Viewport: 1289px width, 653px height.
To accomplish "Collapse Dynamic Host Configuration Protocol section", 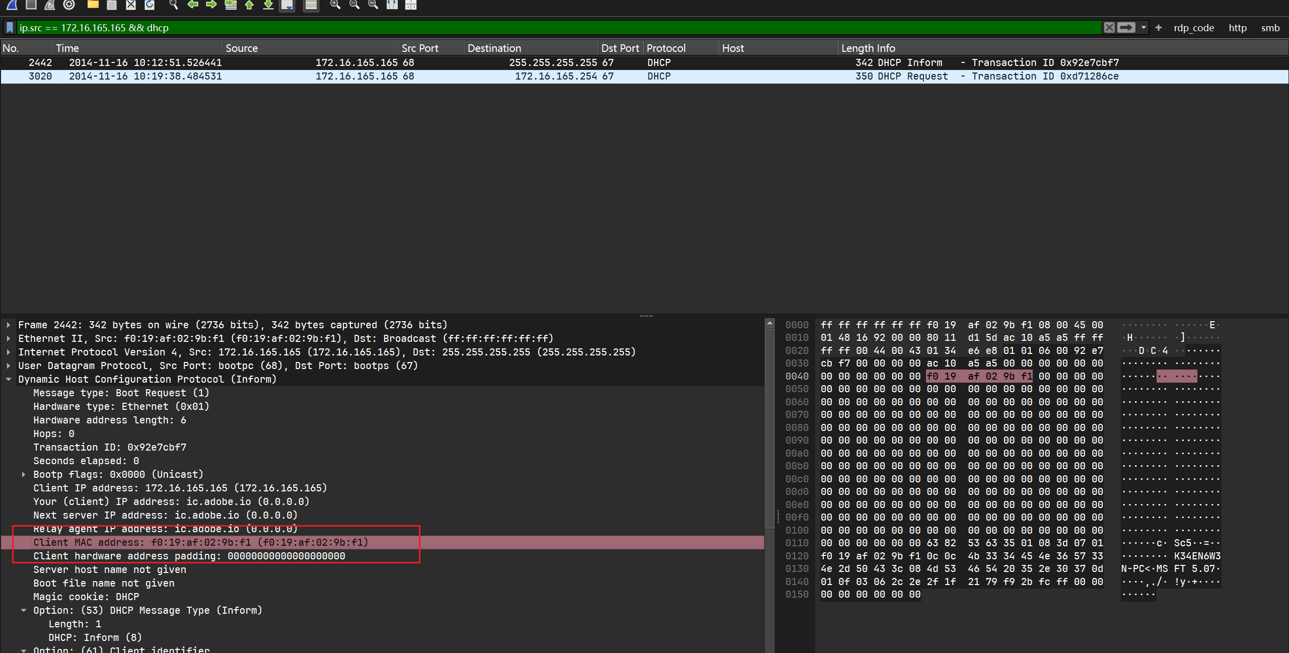I will click(9, 380).
